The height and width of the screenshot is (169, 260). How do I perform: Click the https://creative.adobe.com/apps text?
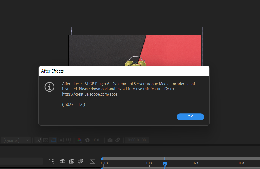pyautogui.click(x=90, y=94)
